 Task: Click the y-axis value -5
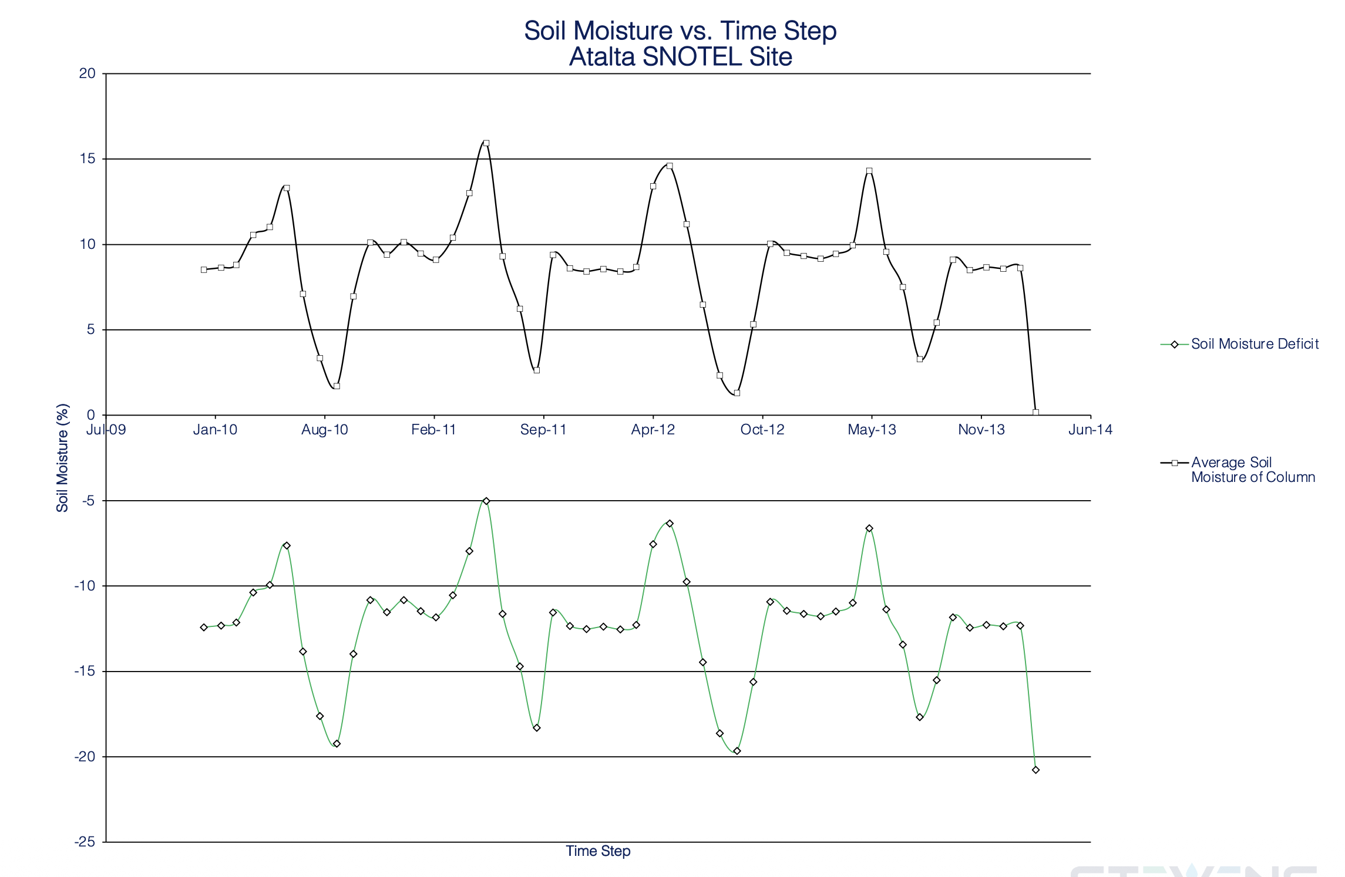pyautogui.click(x=89, y=501)
